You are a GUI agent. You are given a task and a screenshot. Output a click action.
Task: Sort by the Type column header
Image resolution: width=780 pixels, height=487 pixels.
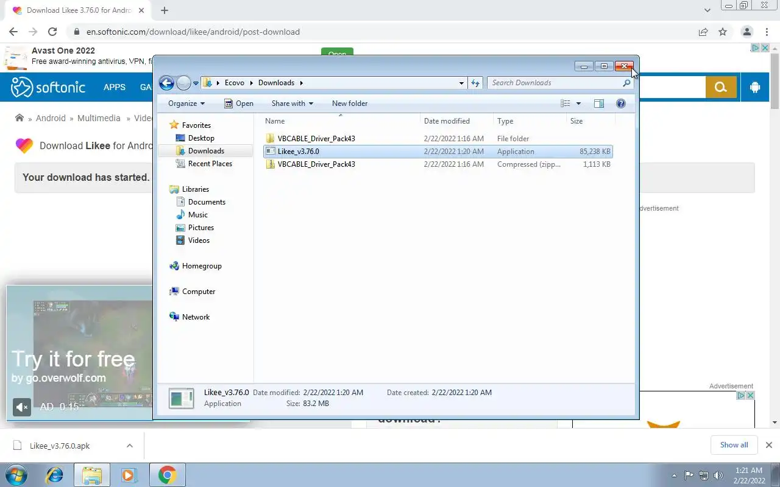click(530, 121)
